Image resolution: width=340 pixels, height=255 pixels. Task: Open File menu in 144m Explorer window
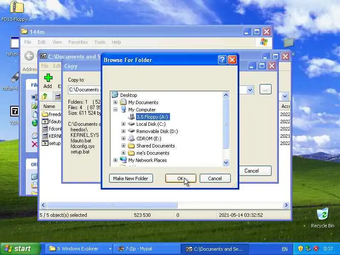click(x=28, y=42)
